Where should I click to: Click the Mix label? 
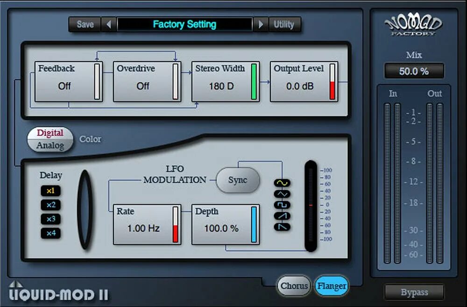pyautogui.click(x=414, y=55)
